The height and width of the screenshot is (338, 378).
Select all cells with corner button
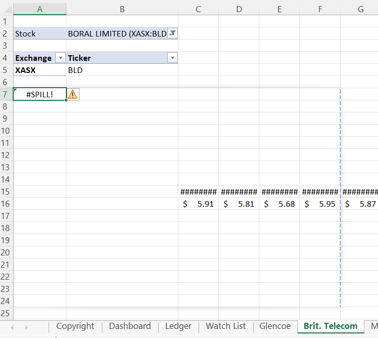(x=7, y=9)
